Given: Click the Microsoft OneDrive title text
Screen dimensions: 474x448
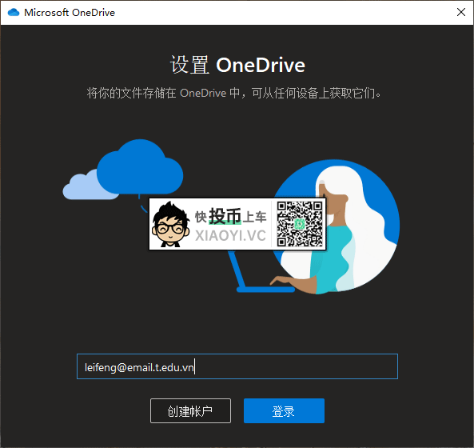Looking at the screenshot, I should pyautogui.click(x=70, y=13).
